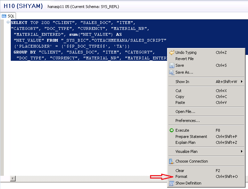248x189 pixels.
Task: Click the Save floppy disk icon
Action: click(172, 65)
